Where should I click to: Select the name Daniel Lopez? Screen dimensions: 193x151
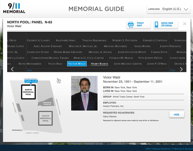click(16, 46)
